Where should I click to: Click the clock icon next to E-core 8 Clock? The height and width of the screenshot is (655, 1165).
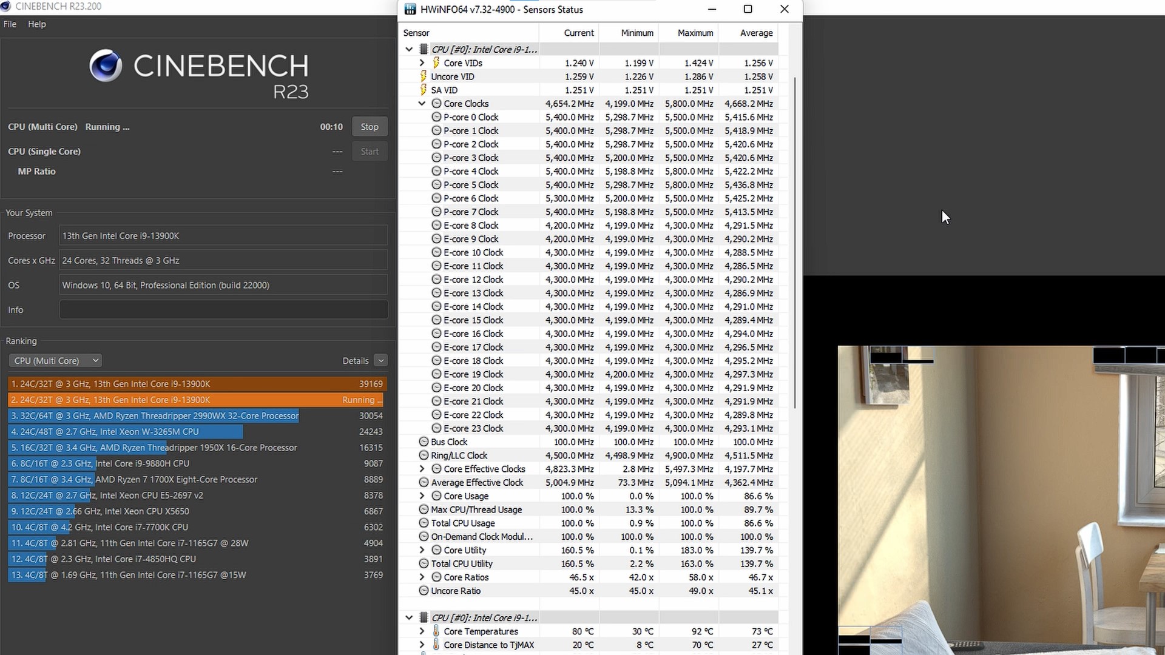click(436, 225)
